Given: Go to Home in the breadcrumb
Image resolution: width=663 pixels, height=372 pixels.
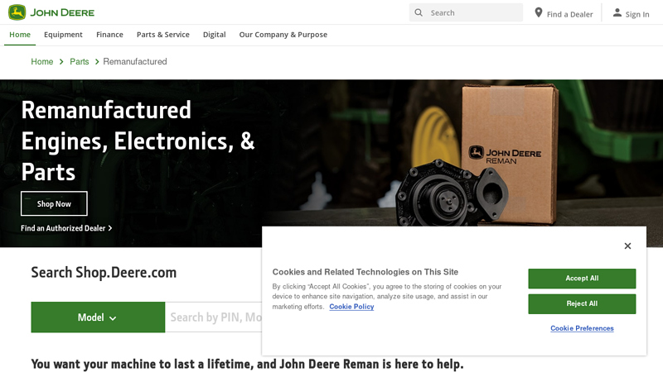Looking at the screenshot, I should pyautogui.click(x=42, y=61).
